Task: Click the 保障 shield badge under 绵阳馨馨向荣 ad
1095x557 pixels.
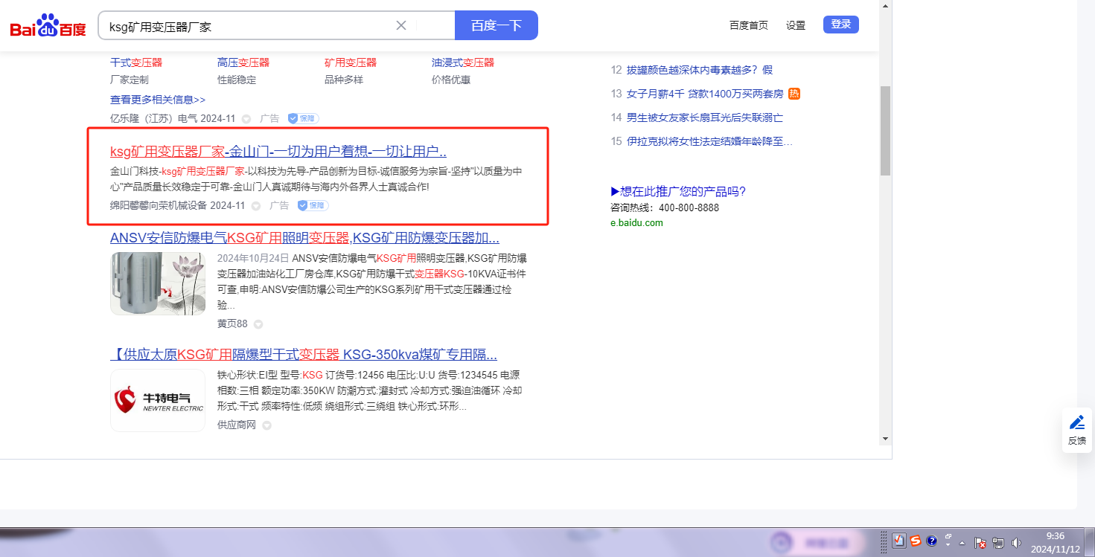Action: click(x=313, y=205)
